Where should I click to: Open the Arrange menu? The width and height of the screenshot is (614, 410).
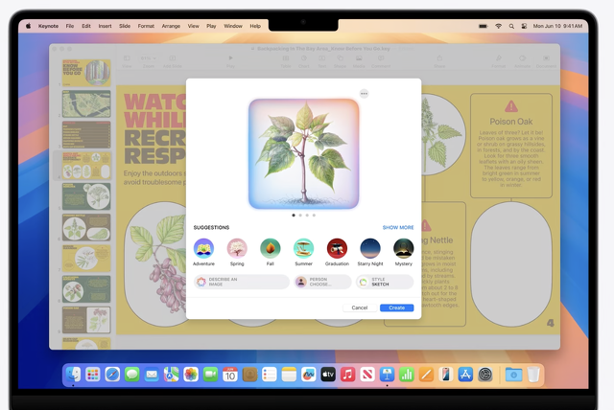[x=172, y=26]
